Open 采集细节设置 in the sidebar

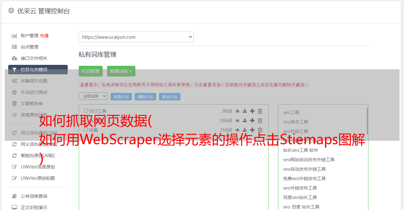(34, 81)
